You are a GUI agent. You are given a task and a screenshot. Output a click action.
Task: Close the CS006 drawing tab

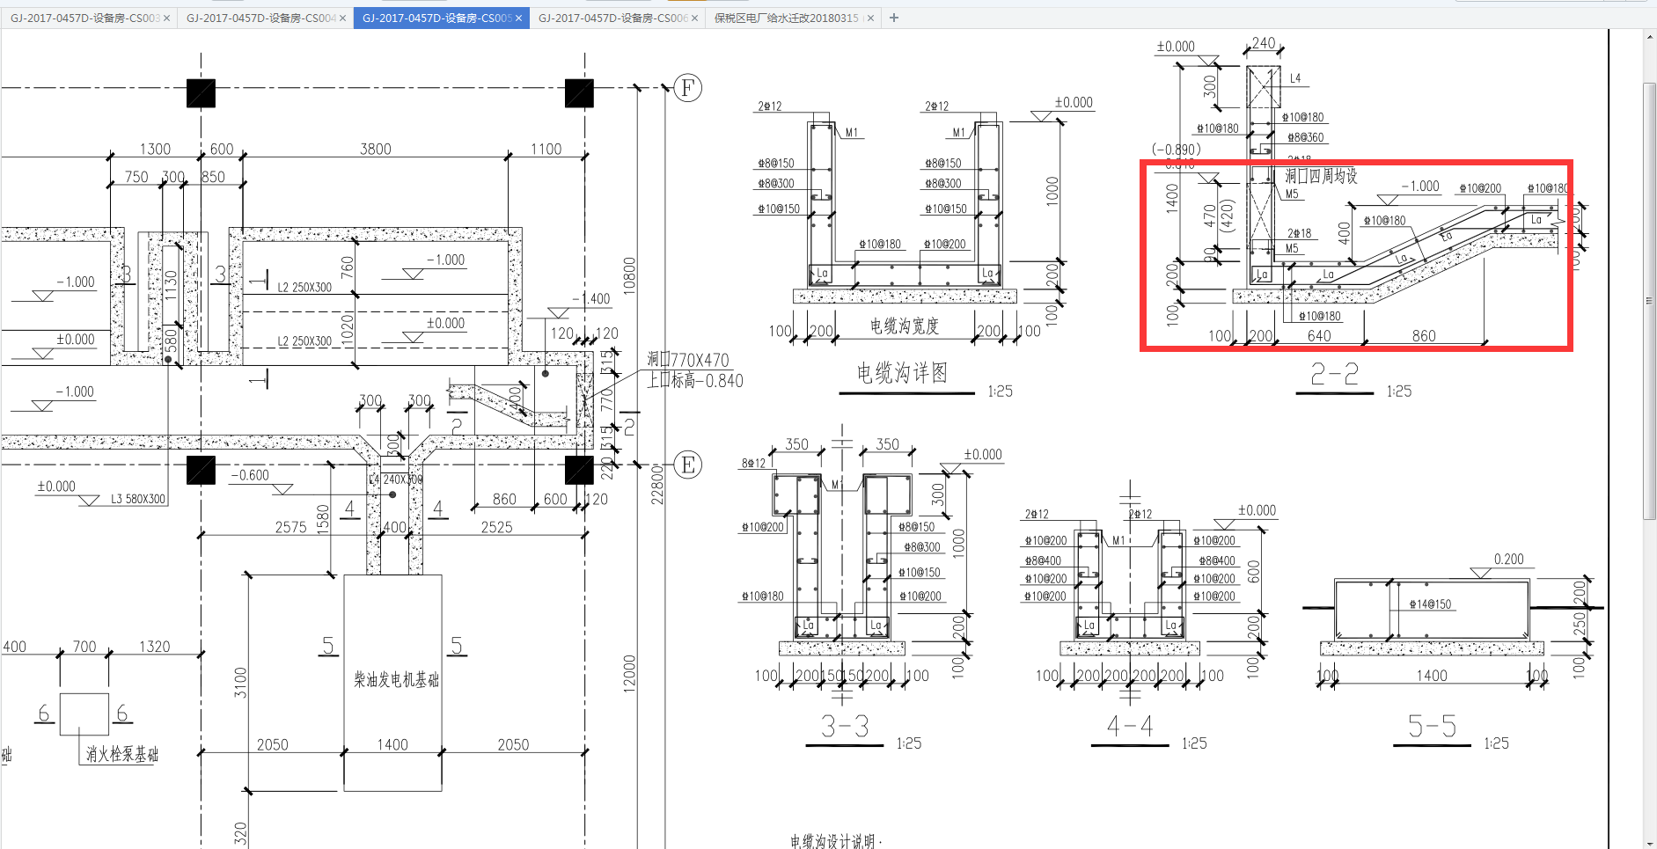pos(694,18)
